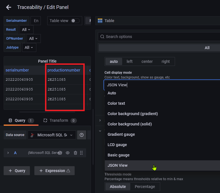
Task: Add a new Query
Action: pos(17,171)
